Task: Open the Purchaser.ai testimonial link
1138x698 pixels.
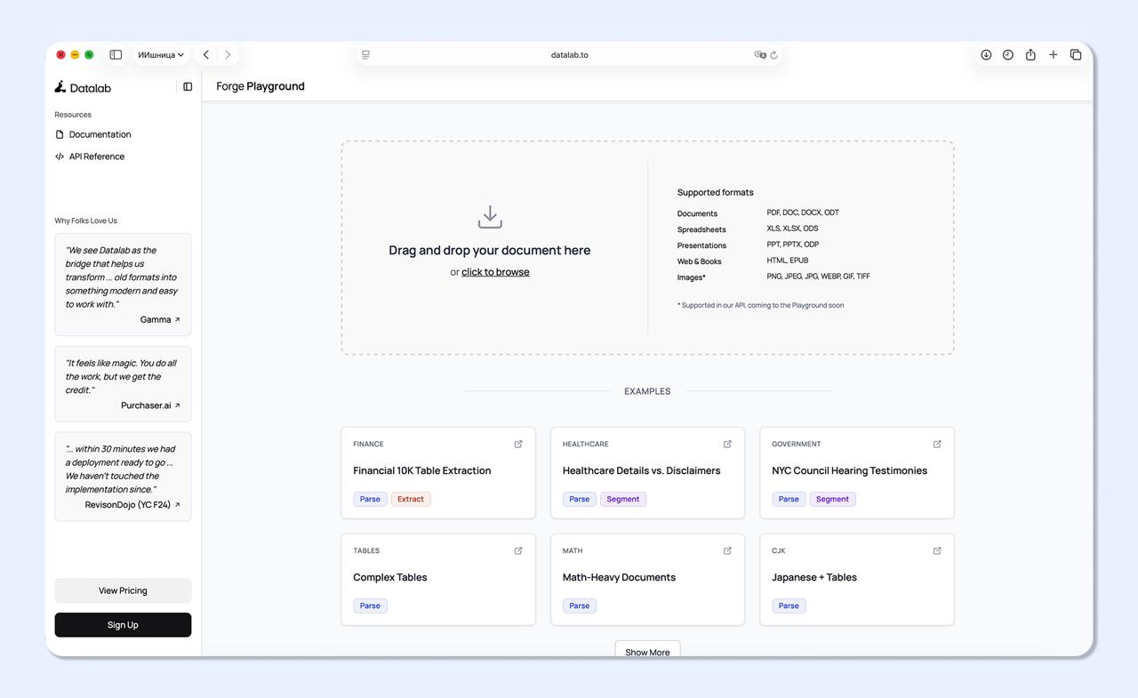Action: [x=150, y=405]
